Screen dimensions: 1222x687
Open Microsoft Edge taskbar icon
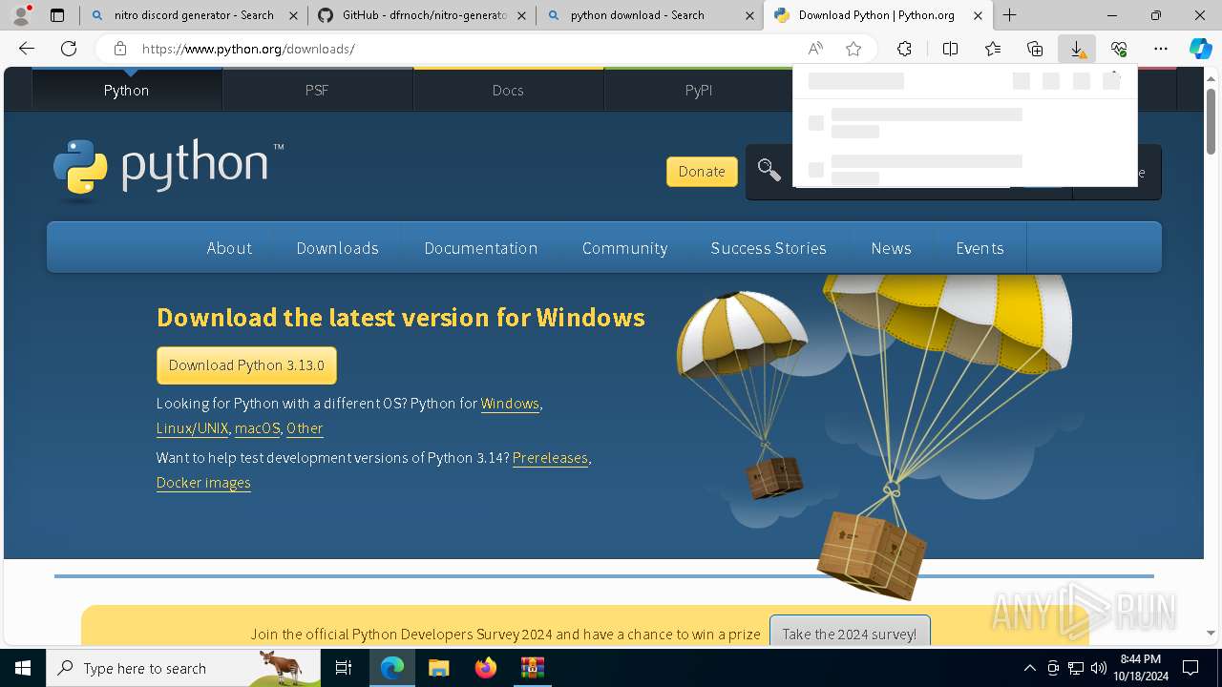[x=392, y=668]
